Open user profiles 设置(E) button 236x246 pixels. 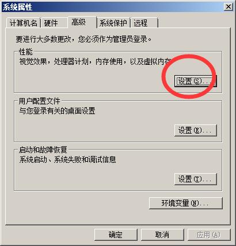coord(195,130)
